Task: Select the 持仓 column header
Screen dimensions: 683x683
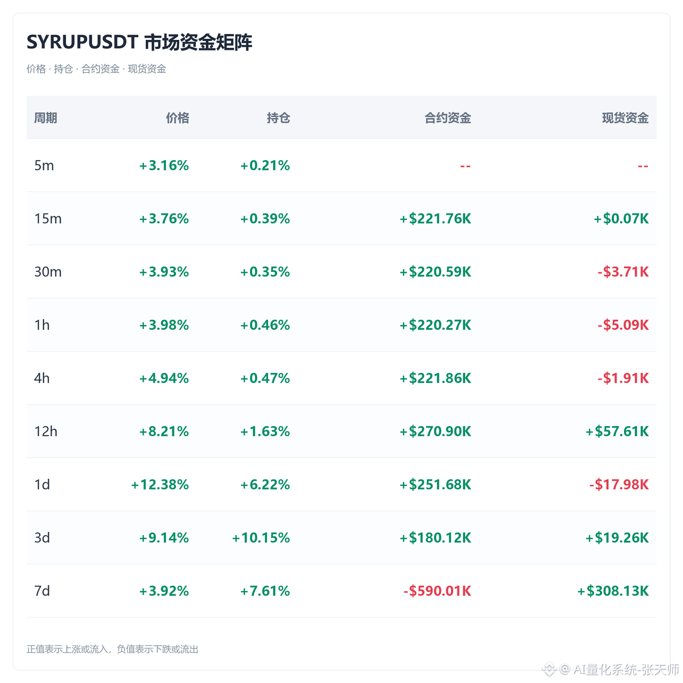Action: (x=279, y=118)
